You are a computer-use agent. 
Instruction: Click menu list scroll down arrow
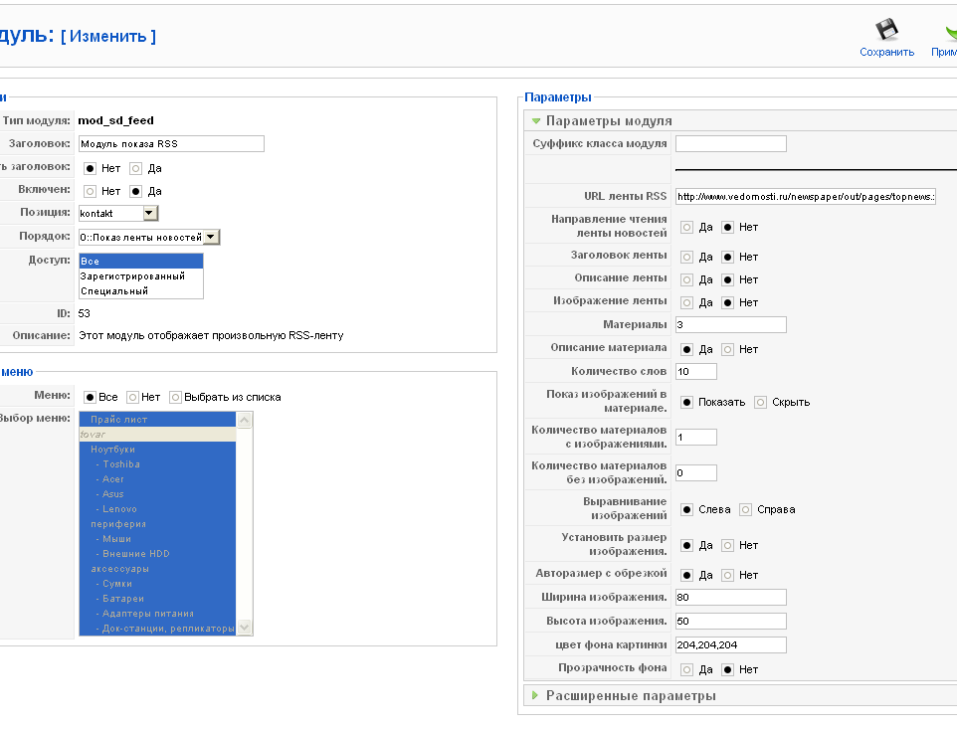[x=244, y=628]
